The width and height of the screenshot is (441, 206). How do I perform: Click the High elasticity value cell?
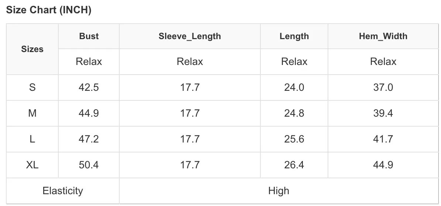click(x=279, y=191)
